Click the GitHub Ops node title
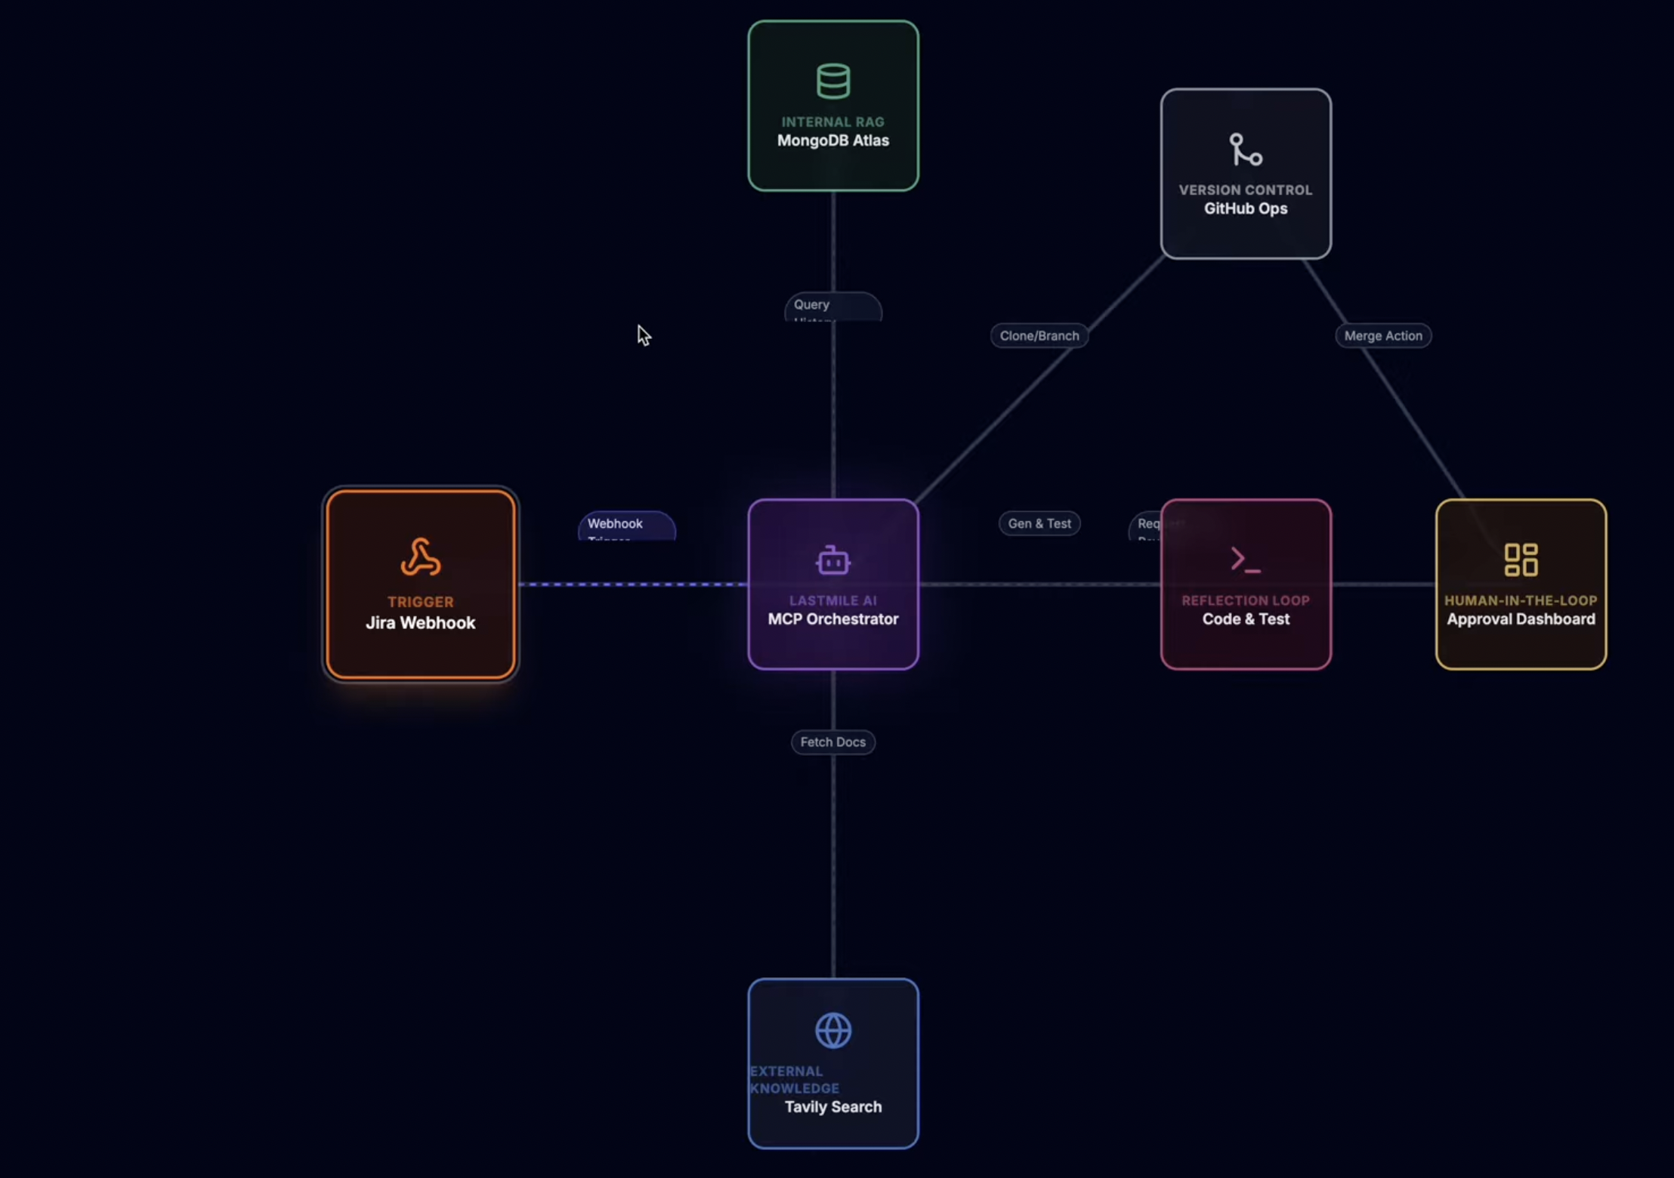This screenshot has width=1674, height=1178. pos(1246,208)
